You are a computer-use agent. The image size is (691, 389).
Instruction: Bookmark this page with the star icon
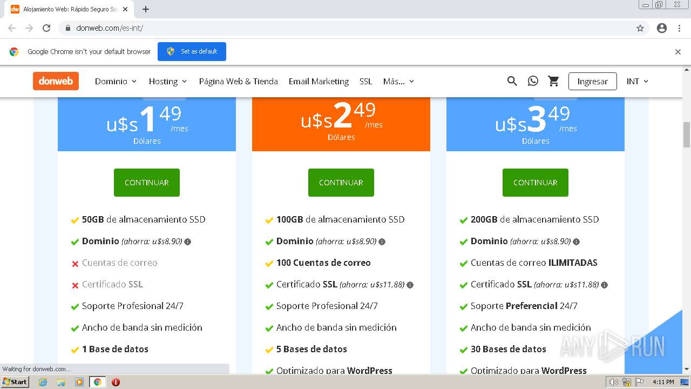click(x=640, y=28)
